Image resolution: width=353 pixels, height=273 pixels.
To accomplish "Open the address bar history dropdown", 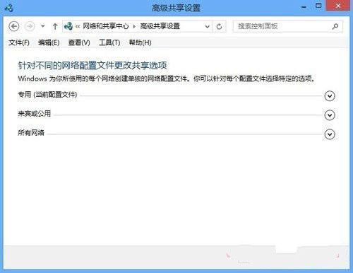I will tap(208, 26).
